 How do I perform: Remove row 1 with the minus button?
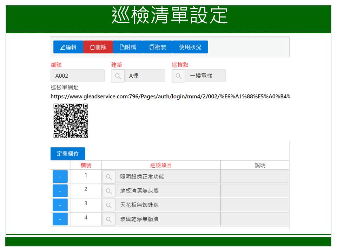(60, 176)
